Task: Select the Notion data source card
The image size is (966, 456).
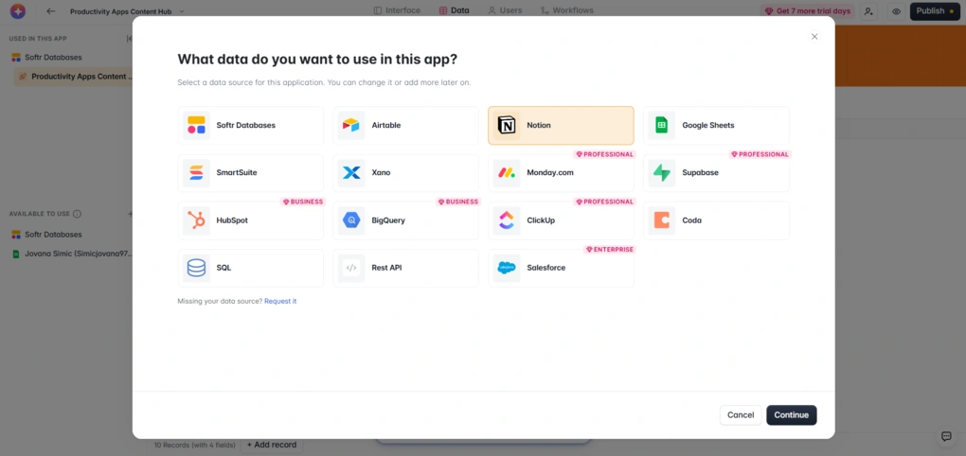Action: point(562,126)
